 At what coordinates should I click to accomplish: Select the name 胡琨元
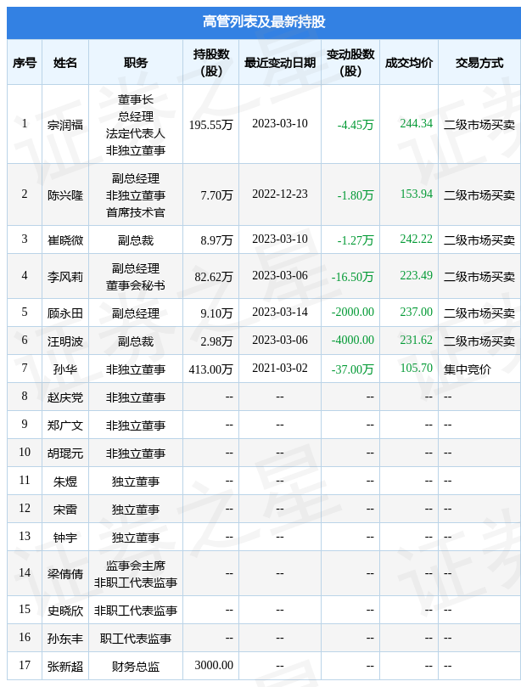(x=65, y=453)
